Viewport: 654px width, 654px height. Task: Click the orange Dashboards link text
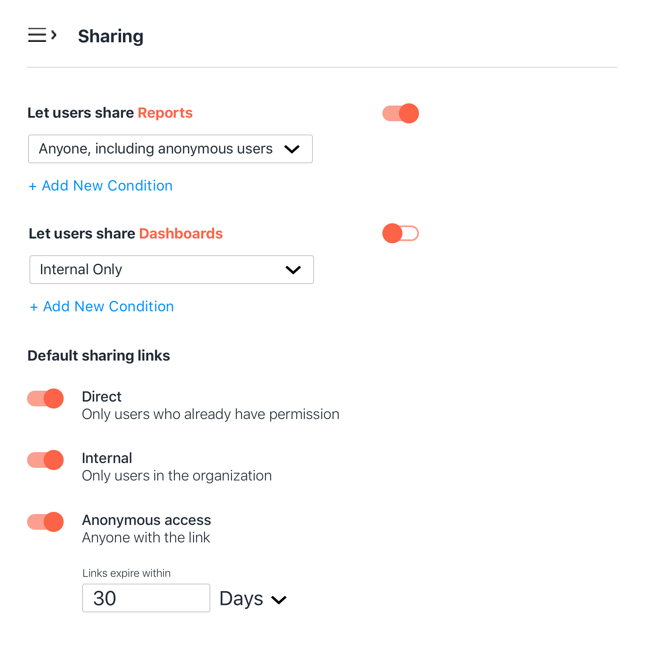tap(181, 234)
